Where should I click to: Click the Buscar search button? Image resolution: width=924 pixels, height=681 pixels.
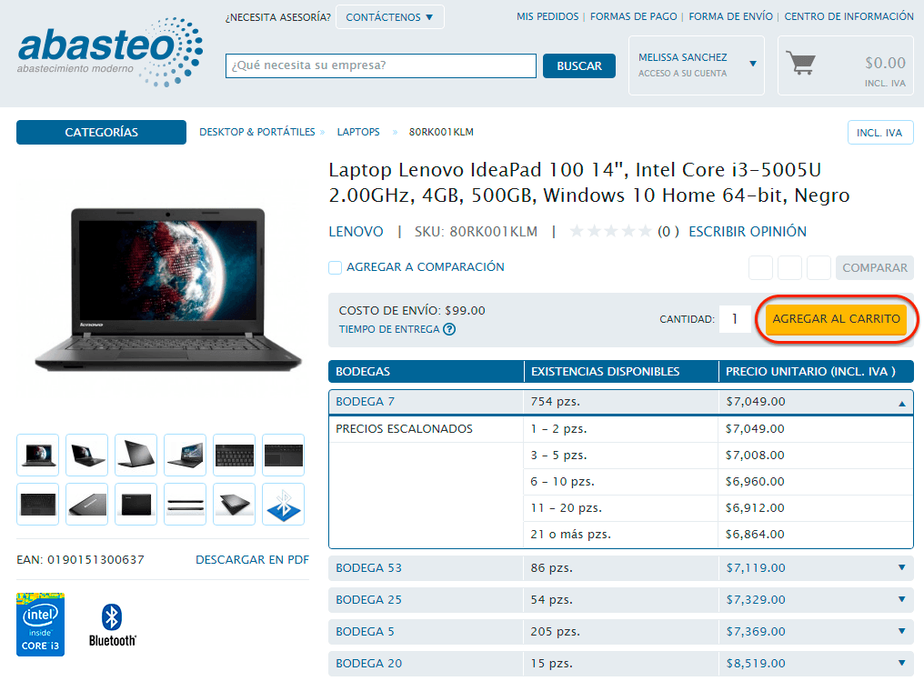tap(579, 66)
